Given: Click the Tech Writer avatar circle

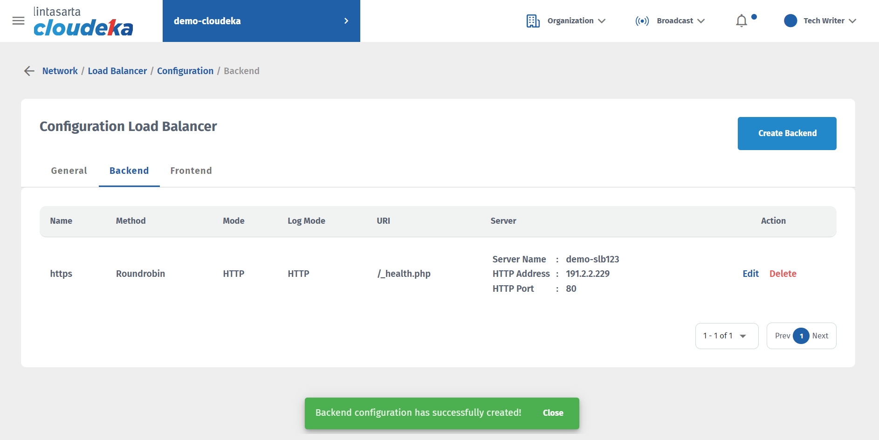Looking at the screenshot, I should tap(790, 21).
